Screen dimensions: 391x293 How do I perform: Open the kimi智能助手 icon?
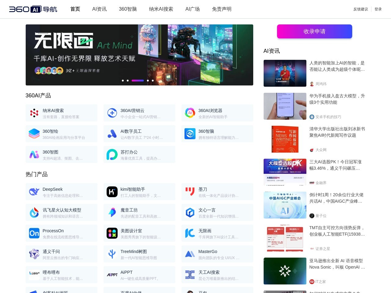tap(112, 192)
